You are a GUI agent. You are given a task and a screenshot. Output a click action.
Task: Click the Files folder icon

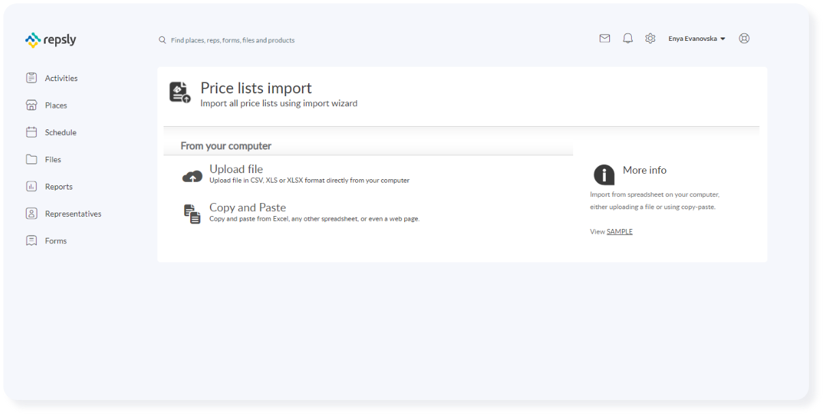[x=31, y=159]
